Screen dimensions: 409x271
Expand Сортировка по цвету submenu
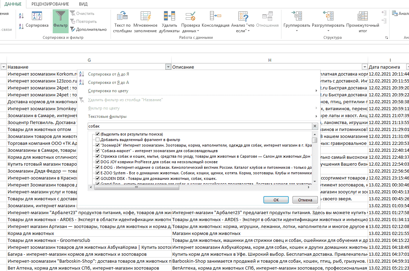tap(316, 91)
